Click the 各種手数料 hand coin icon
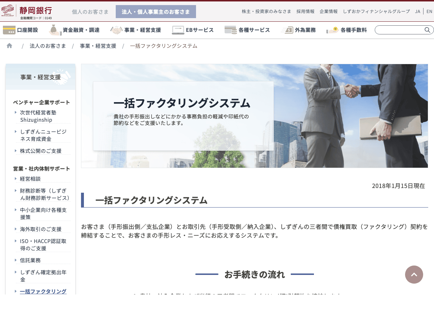Image resolution: width=434 pixels, height=326 pixels. tap(333, 30)
